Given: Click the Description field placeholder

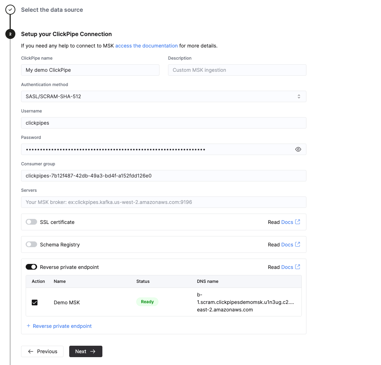Looking at the screenshot, I should (x=237, y=70).
